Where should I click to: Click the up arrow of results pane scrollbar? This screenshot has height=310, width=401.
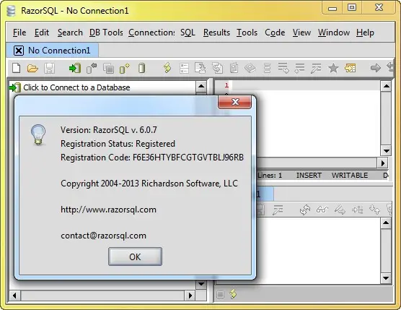386,223
